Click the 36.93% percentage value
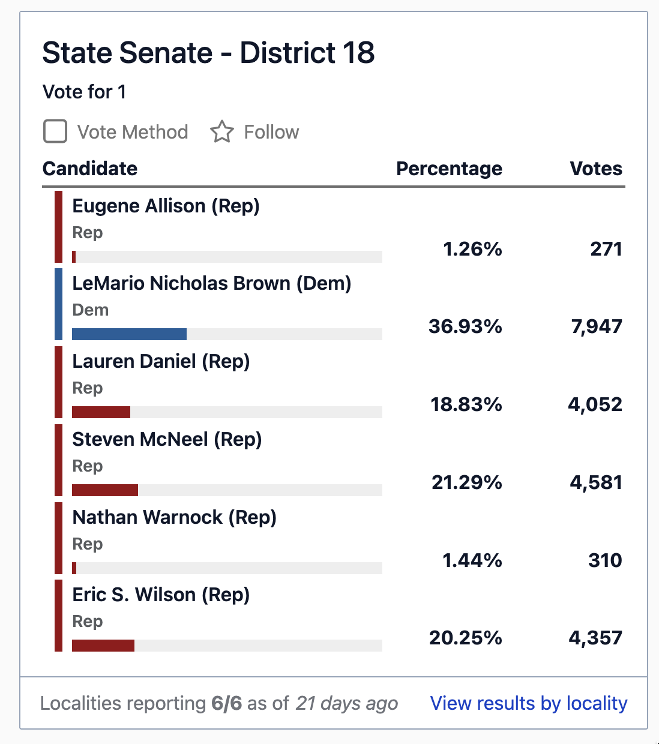Image resolution: width=659 pixels, height=744 pixels. (465, 326)
